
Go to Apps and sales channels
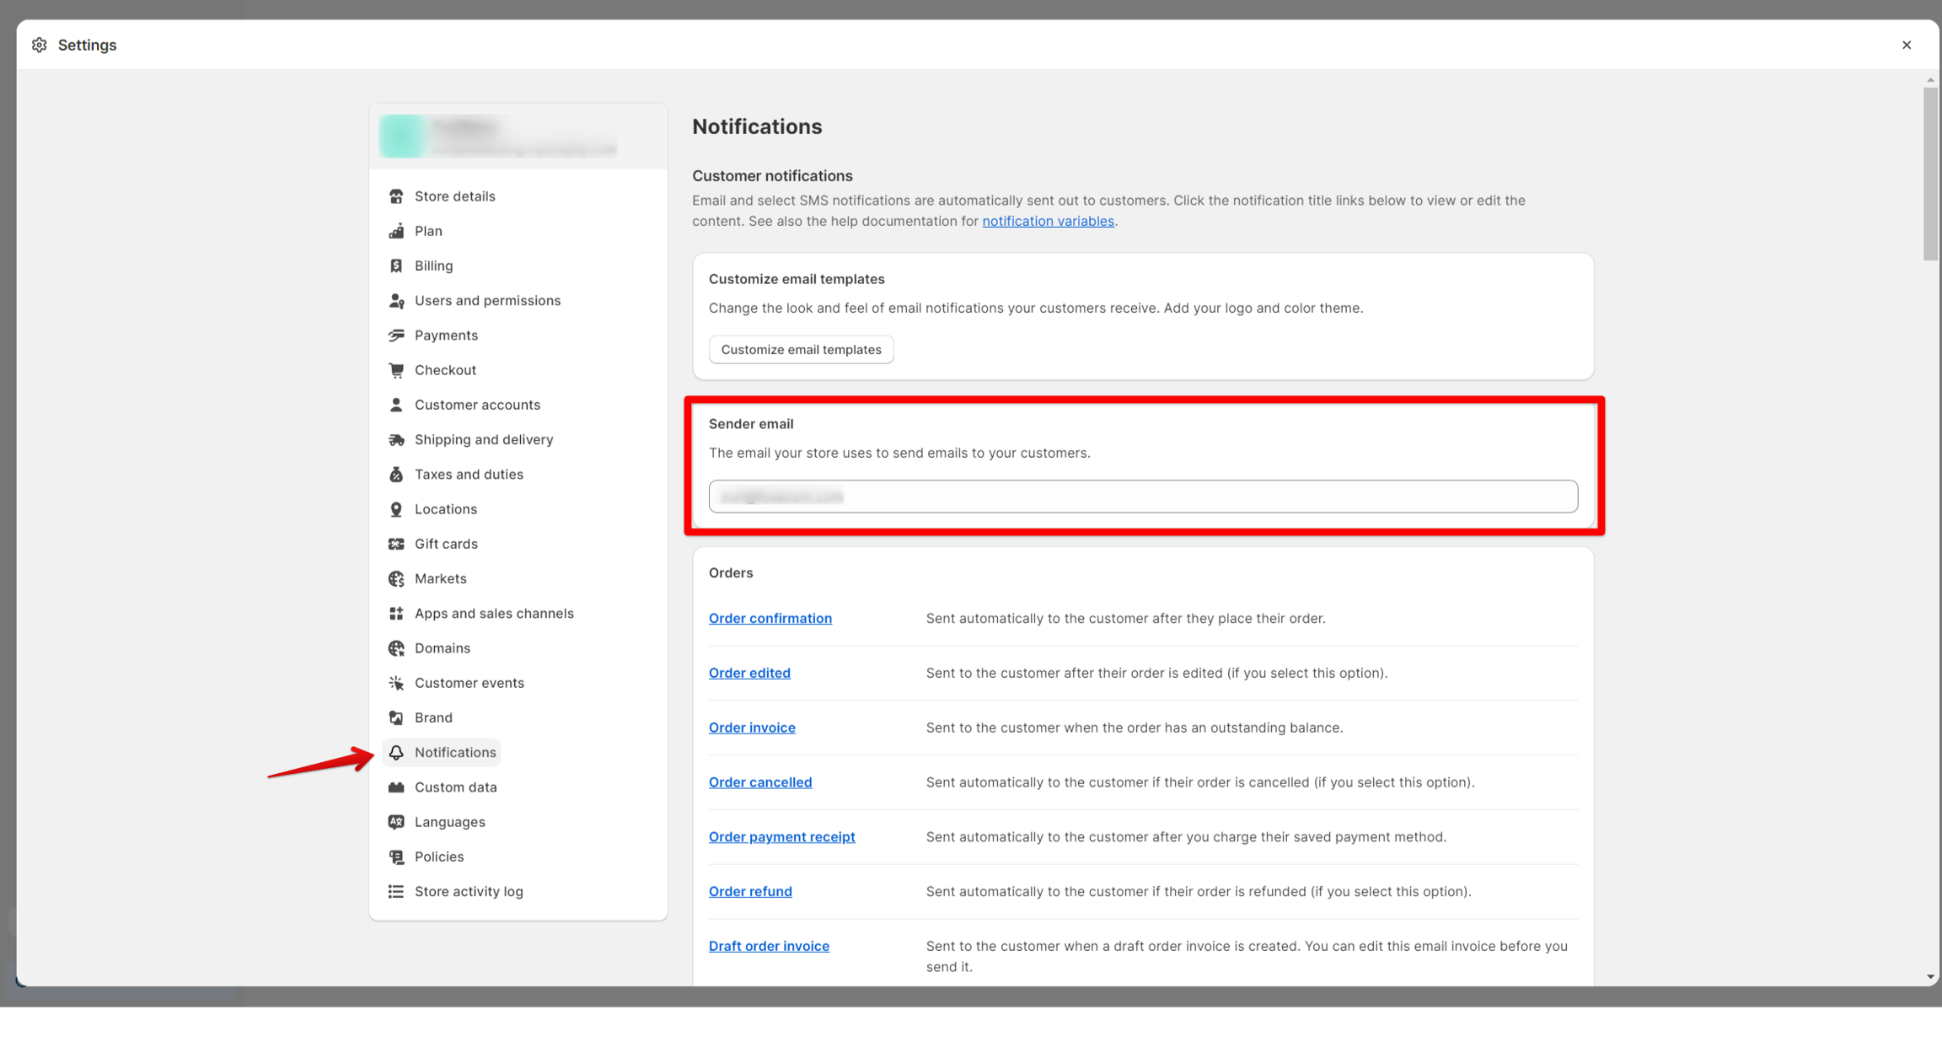pos(494,614)
